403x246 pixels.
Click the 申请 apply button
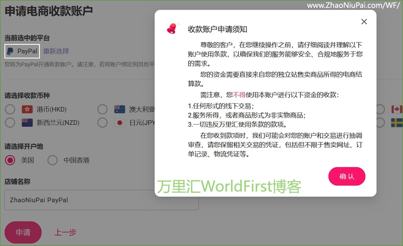click(x=23, y=232)
